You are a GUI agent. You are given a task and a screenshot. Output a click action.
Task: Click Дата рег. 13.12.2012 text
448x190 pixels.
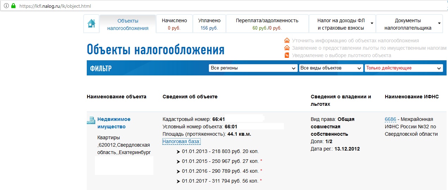click(335, 149)
